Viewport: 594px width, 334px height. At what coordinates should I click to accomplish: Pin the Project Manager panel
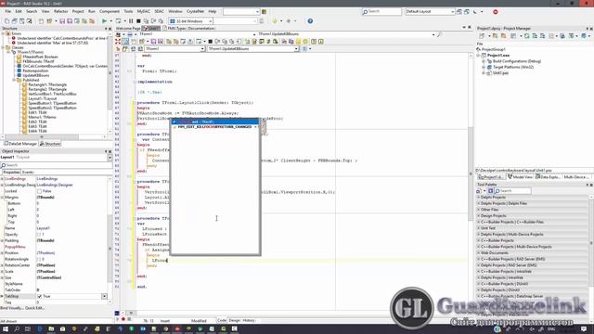588,29
